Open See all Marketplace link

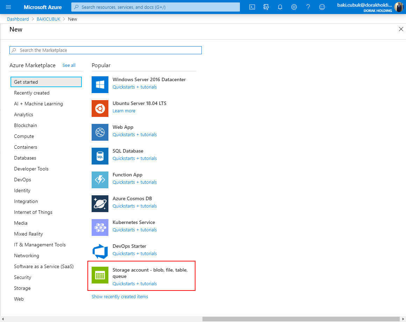69,65
